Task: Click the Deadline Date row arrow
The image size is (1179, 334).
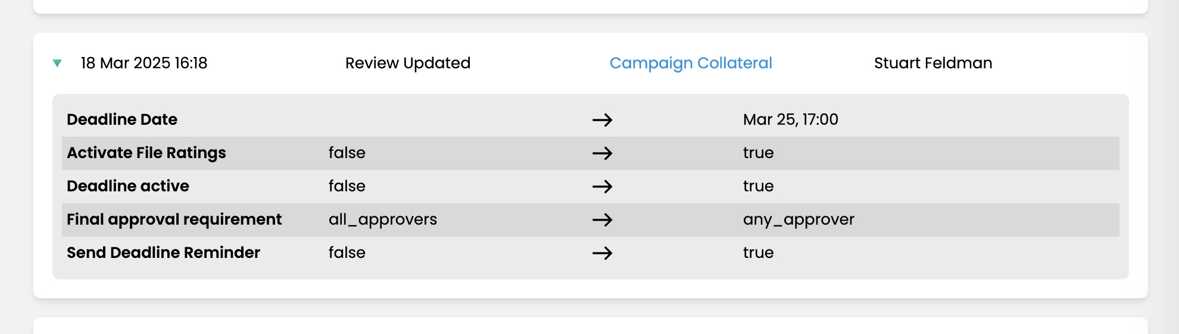Action: (x=602, y=120)
